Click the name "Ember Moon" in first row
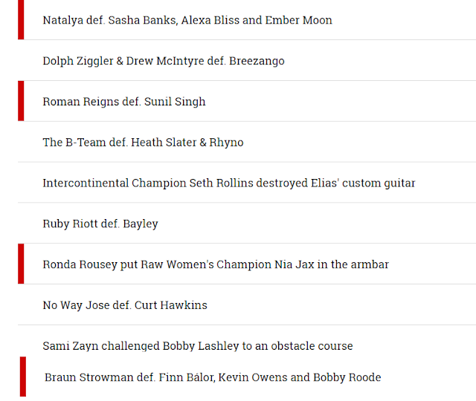This screenshot has height=401, width=476. [x=299, y=20]
